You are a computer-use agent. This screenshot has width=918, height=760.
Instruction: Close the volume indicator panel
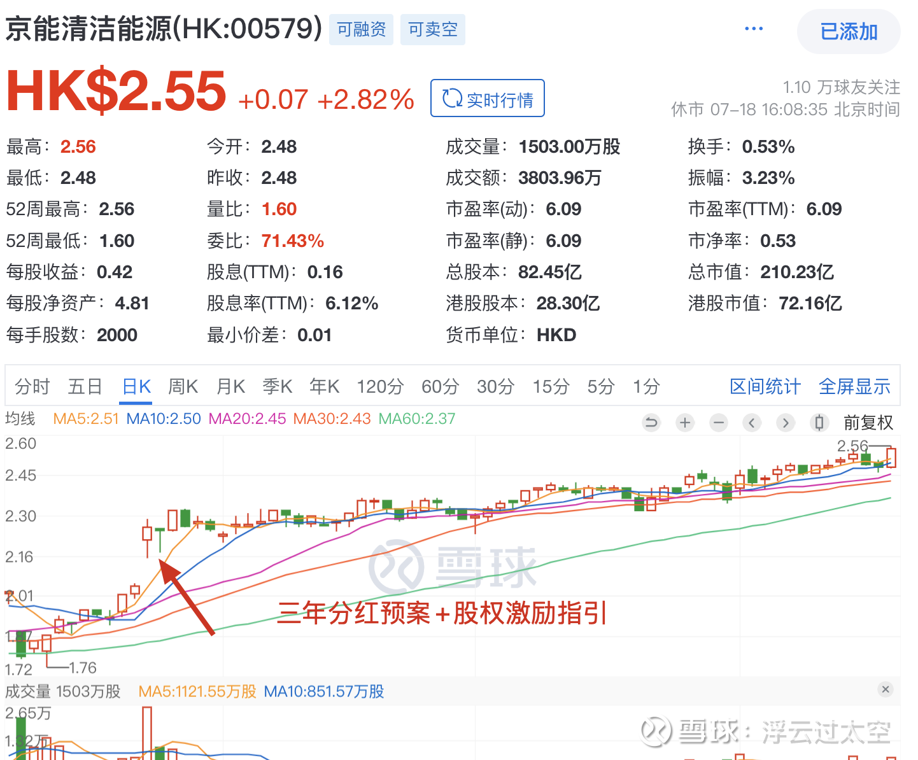886,689
